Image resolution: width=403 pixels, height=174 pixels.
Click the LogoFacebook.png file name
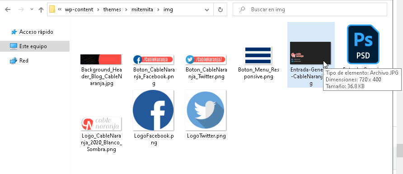click(x=154, y=139)
